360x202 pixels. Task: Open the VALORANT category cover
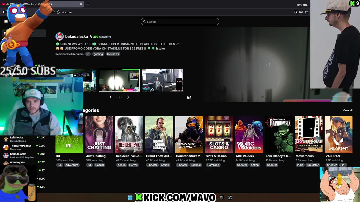(339, 134)
